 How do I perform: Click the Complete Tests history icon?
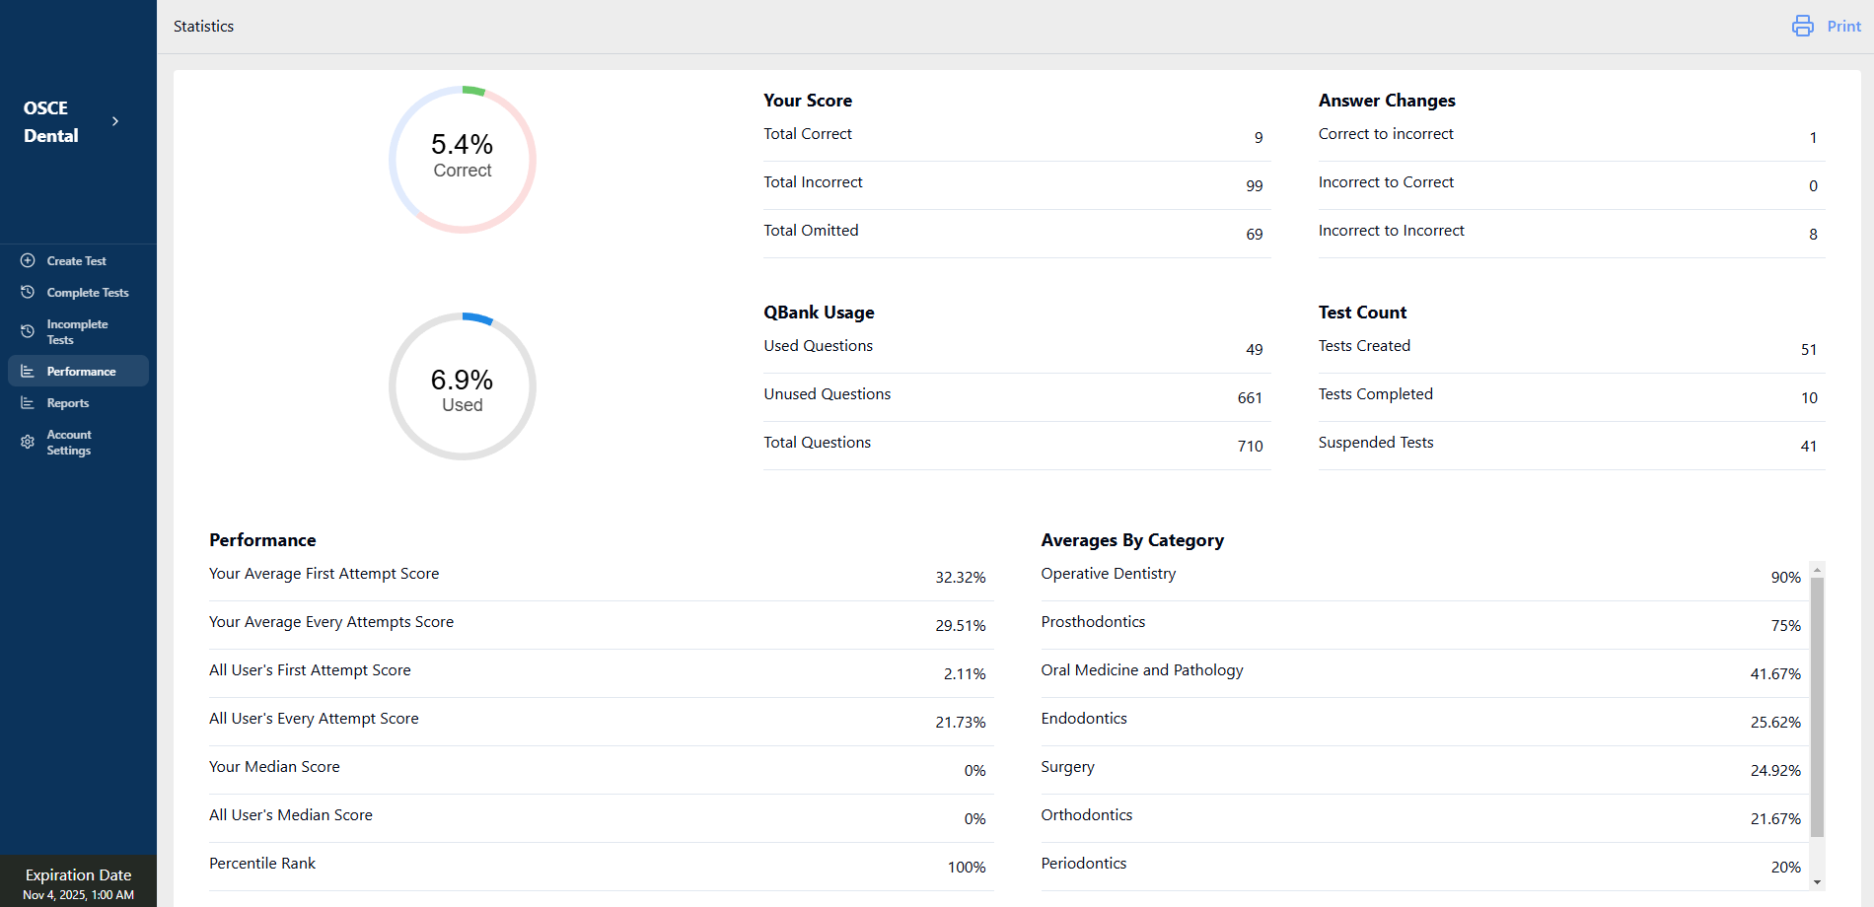pos(28,292)
